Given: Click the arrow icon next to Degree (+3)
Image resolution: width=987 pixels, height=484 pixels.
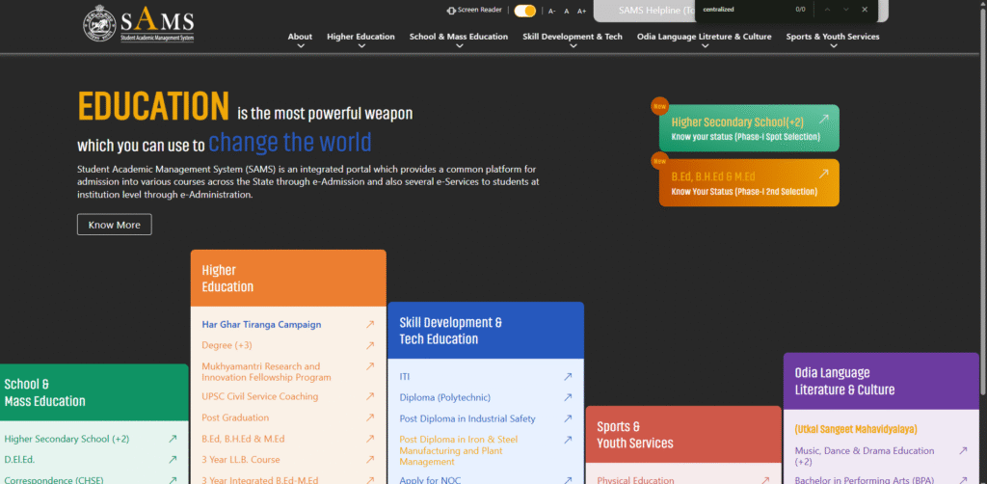Looking at the screenshot, I should [x=370, y=345].
